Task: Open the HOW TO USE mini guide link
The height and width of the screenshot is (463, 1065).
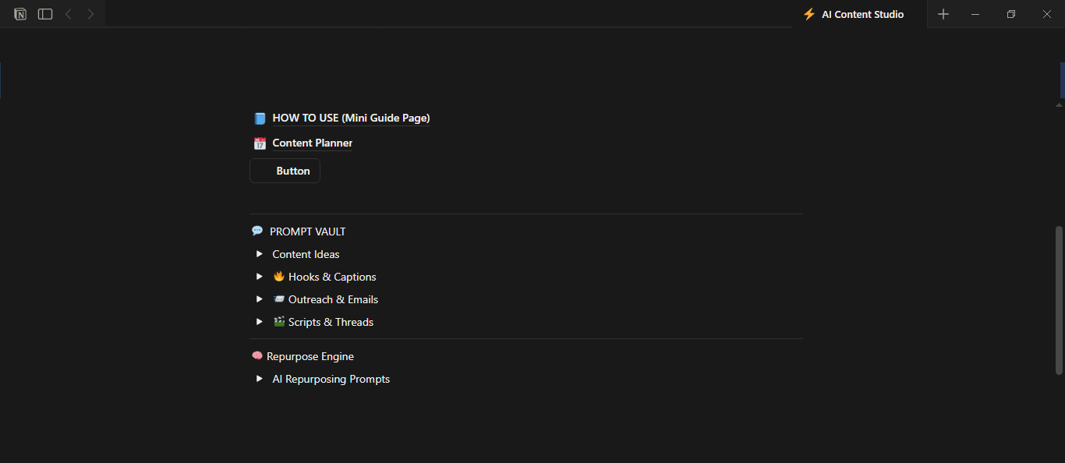Action: click(351, 118)
